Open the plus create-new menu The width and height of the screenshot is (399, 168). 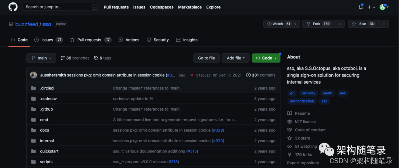372,7
